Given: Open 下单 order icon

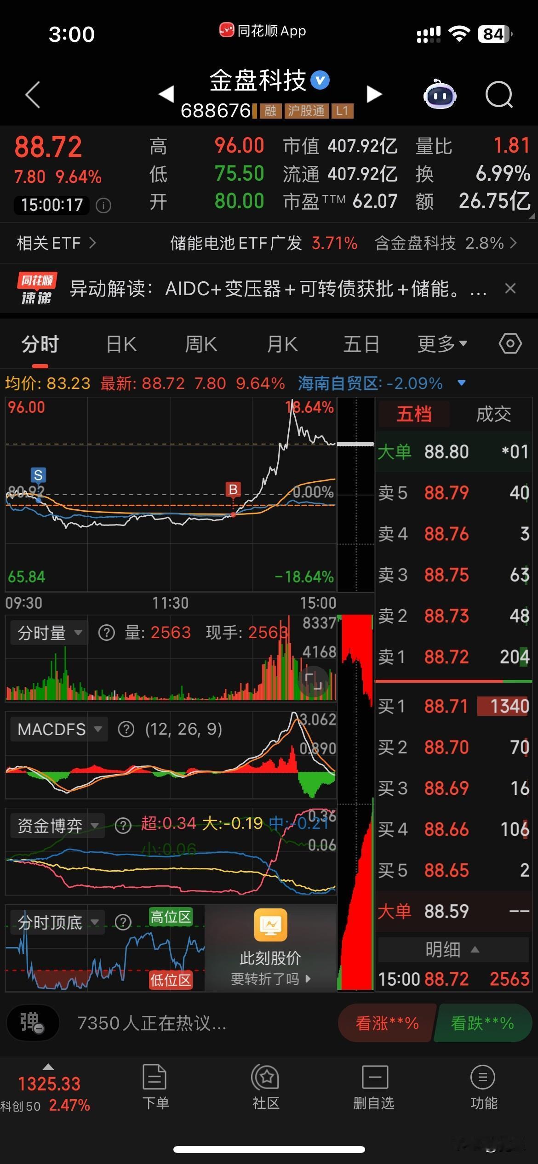Looking at the screenshot, I should 155,1087.
